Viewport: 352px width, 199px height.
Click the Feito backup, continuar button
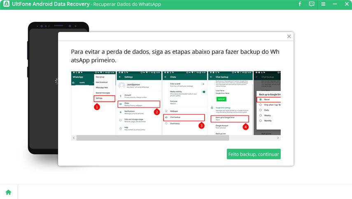click(254, 154)
